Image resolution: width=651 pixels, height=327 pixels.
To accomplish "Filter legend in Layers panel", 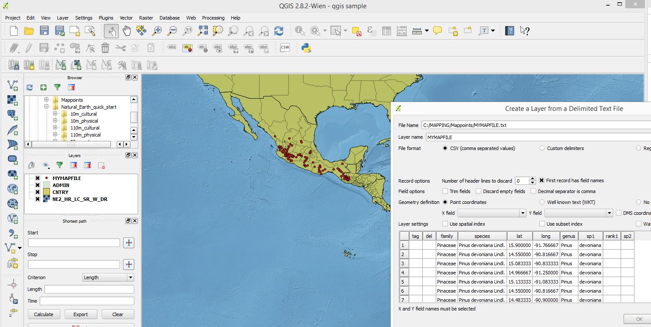I will point(60,165).
